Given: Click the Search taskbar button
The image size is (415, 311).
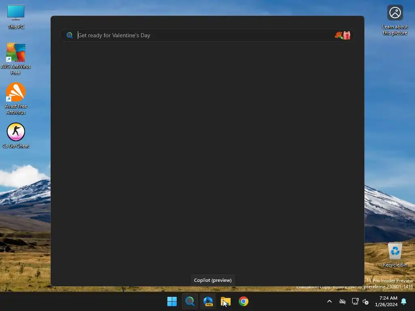Looking at the screenshot, I should point(190,301).
